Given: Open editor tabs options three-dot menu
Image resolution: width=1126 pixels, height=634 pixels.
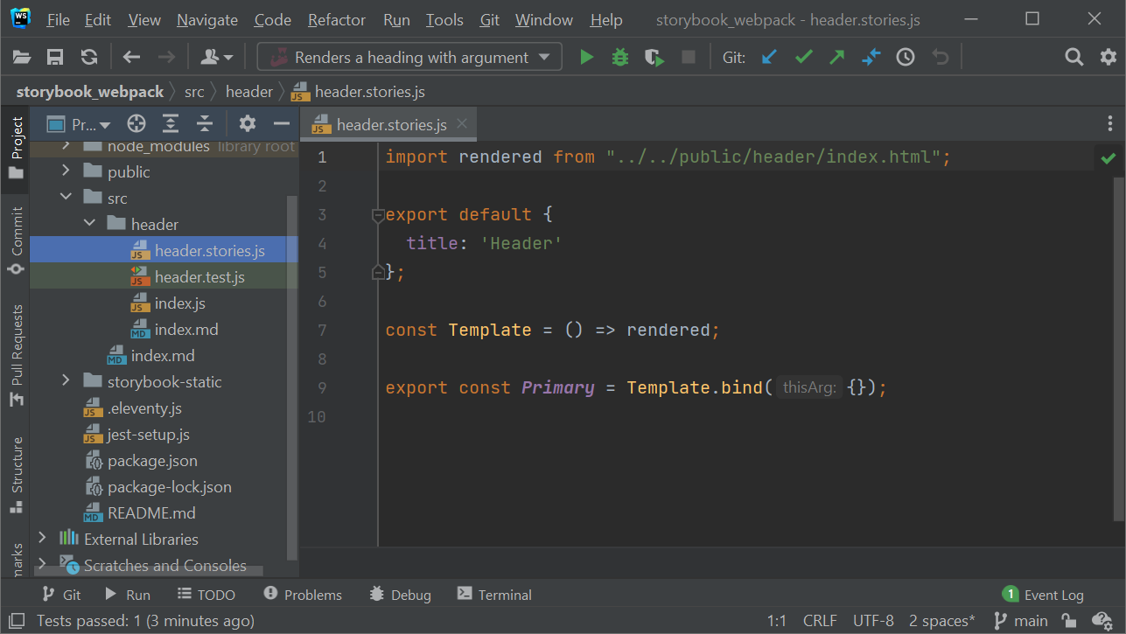Looking at the screenshot, I should click(x=1109, y=124).
